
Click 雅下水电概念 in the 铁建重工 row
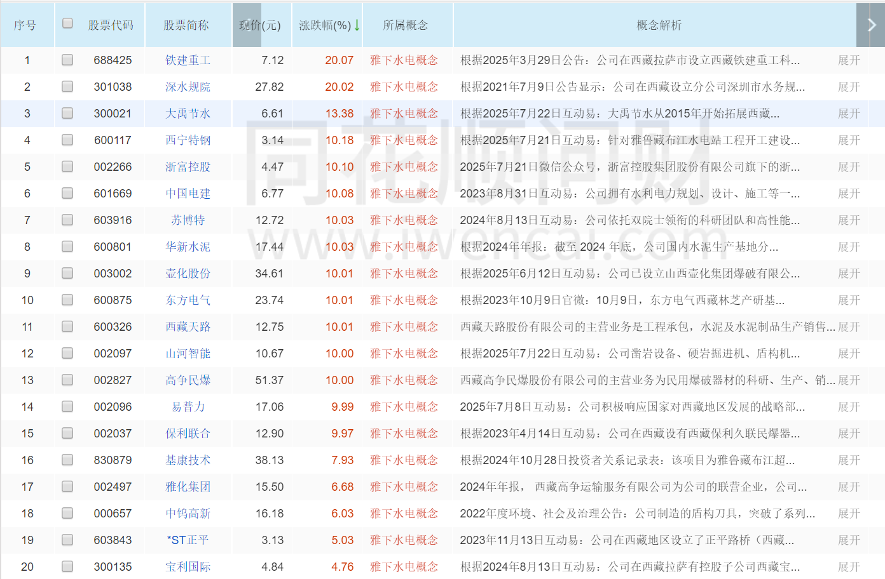(404, 60)
